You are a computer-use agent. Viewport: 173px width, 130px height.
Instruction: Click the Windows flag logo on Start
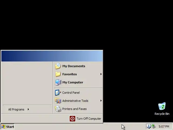click(4, 127)
